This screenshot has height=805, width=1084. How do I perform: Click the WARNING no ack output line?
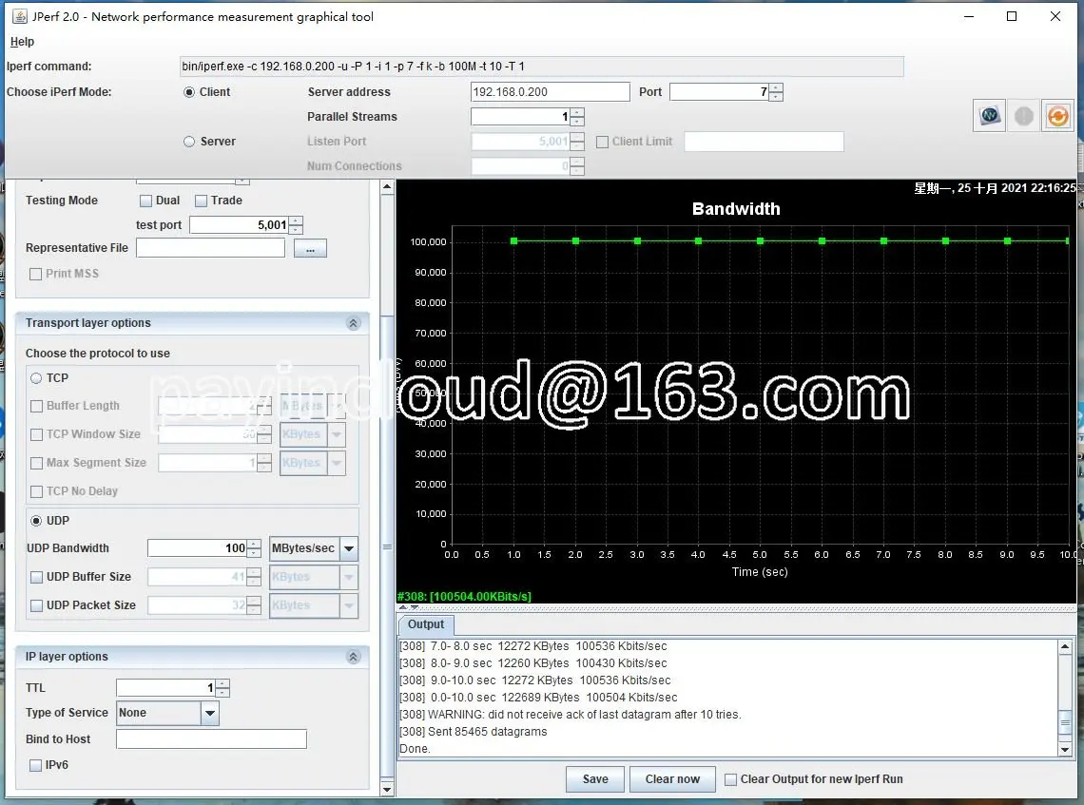pyautogui.click(x=571, y=715)
